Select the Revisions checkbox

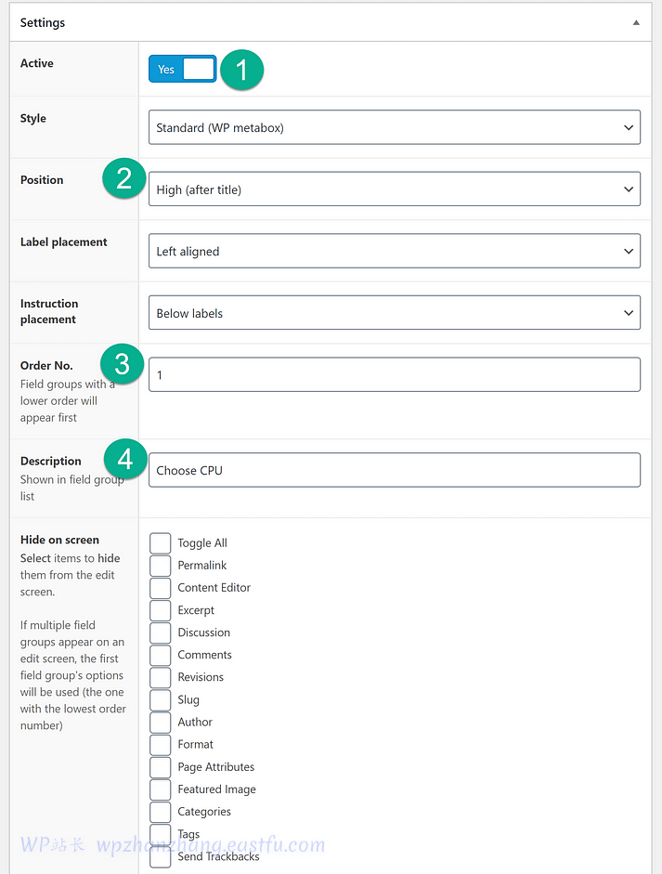pyautogui.click(x=161, y=677)
